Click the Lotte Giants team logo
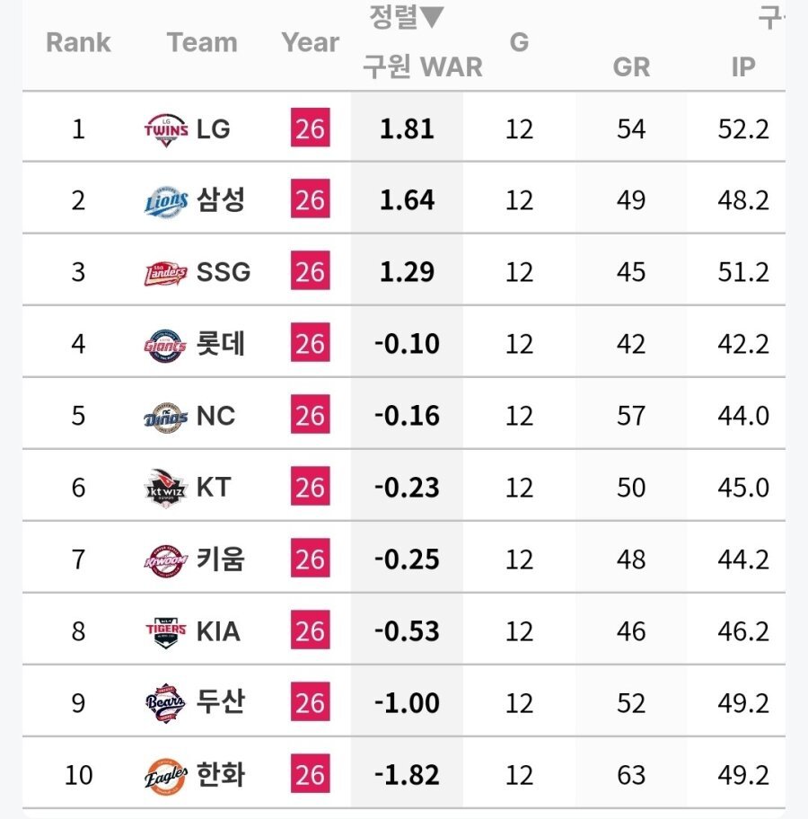808x819 pixels. 166,344
